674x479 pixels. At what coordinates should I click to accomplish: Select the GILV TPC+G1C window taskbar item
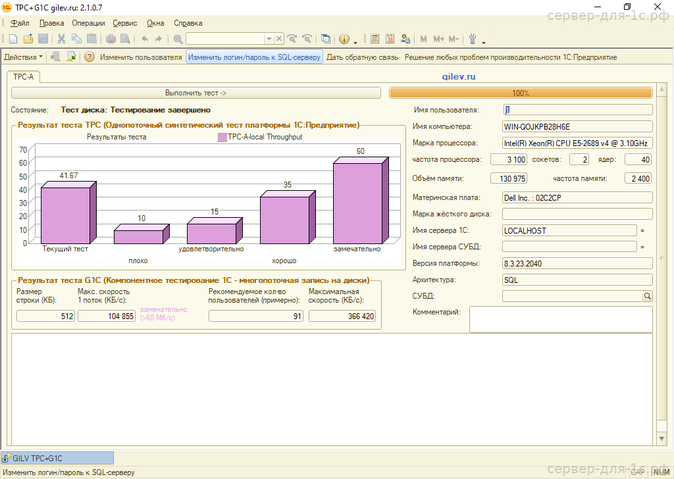(58, 458)
